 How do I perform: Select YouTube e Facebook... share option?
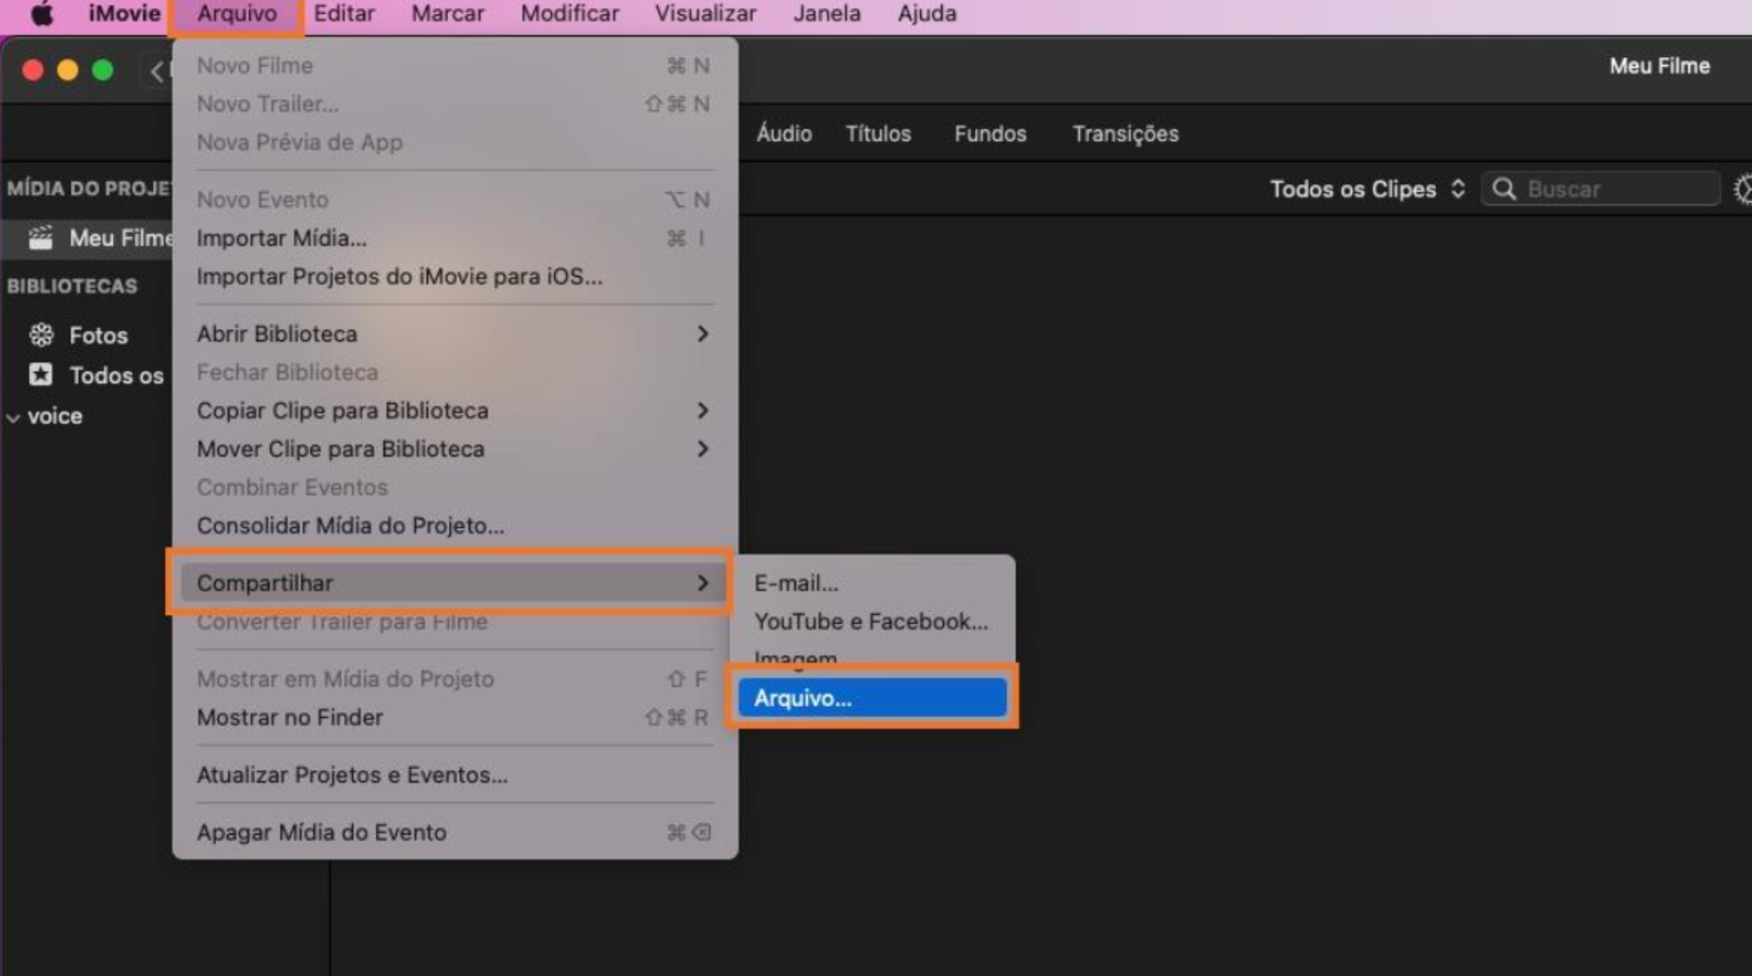tap(871, 622)
